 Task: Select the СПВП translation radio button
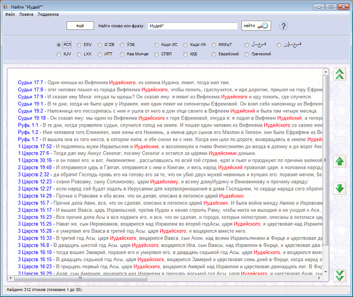tap(156, 54)
